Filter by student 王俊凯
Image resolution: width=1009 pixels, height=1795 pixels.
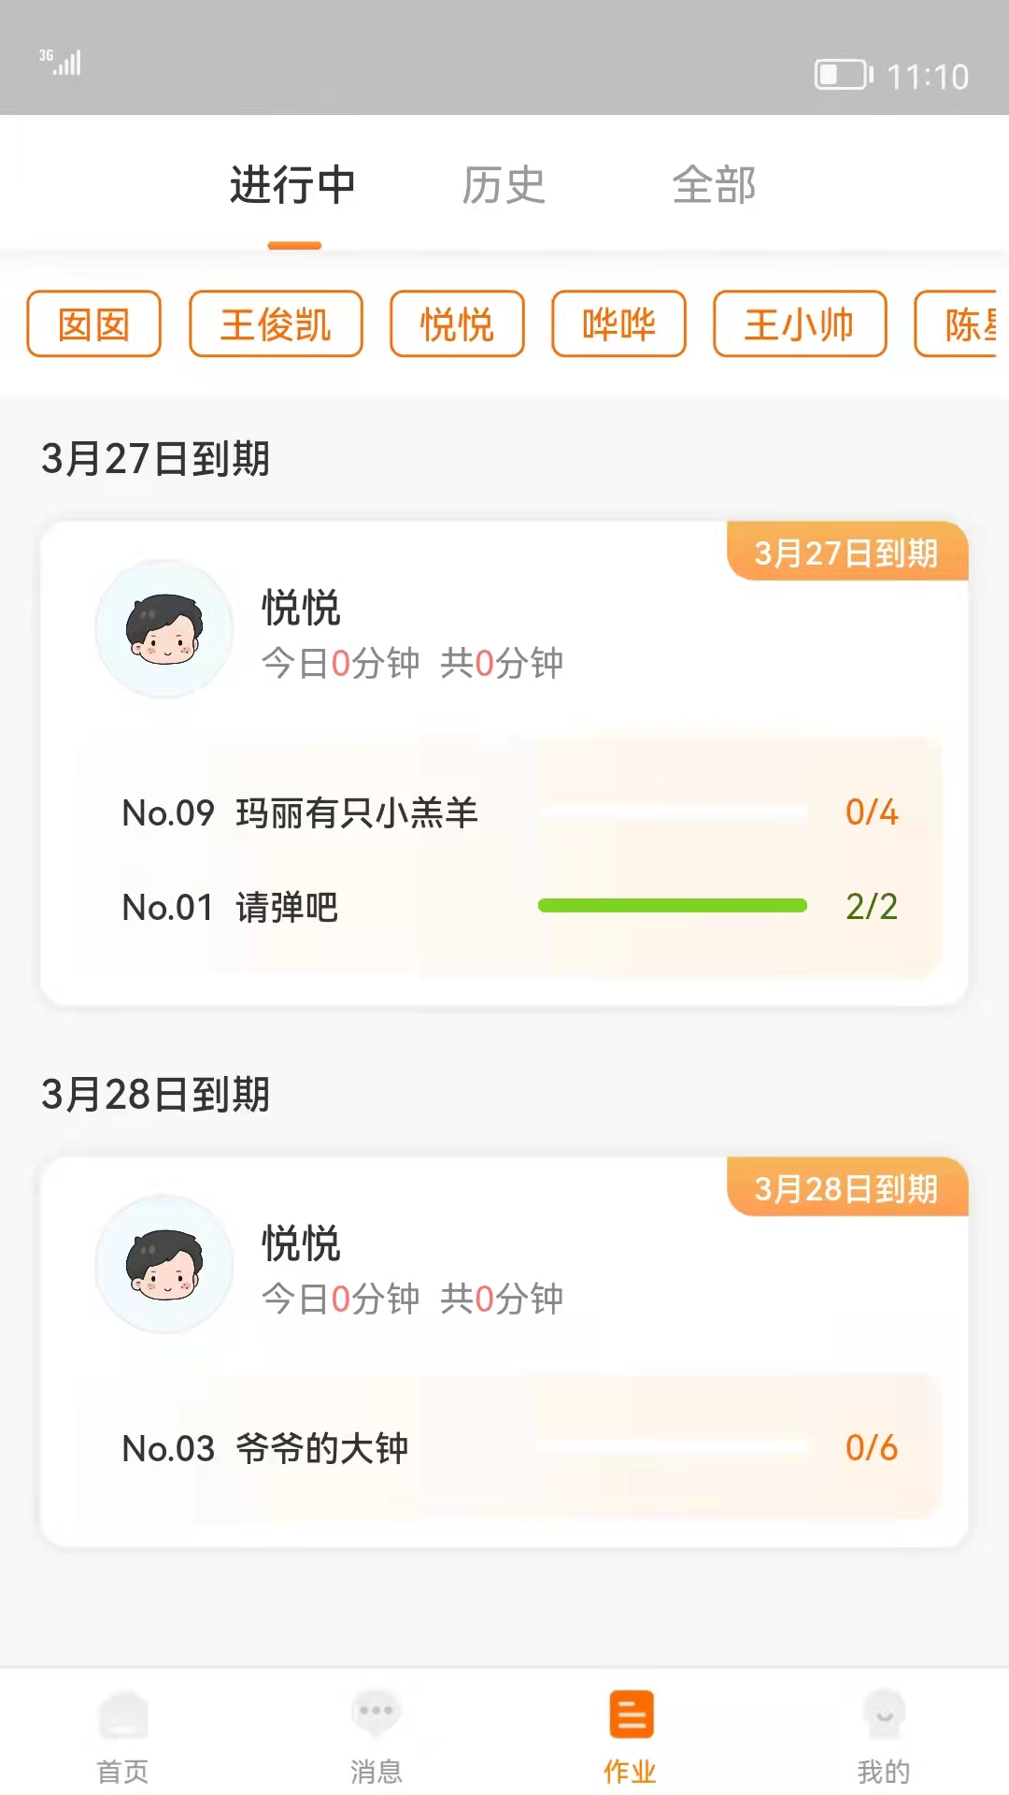(276, 324)
